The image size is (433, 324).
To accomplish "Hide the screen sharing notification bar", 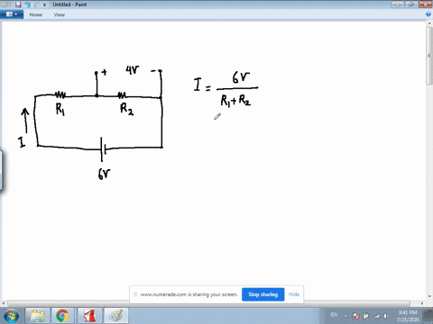I will click(294, 294).
